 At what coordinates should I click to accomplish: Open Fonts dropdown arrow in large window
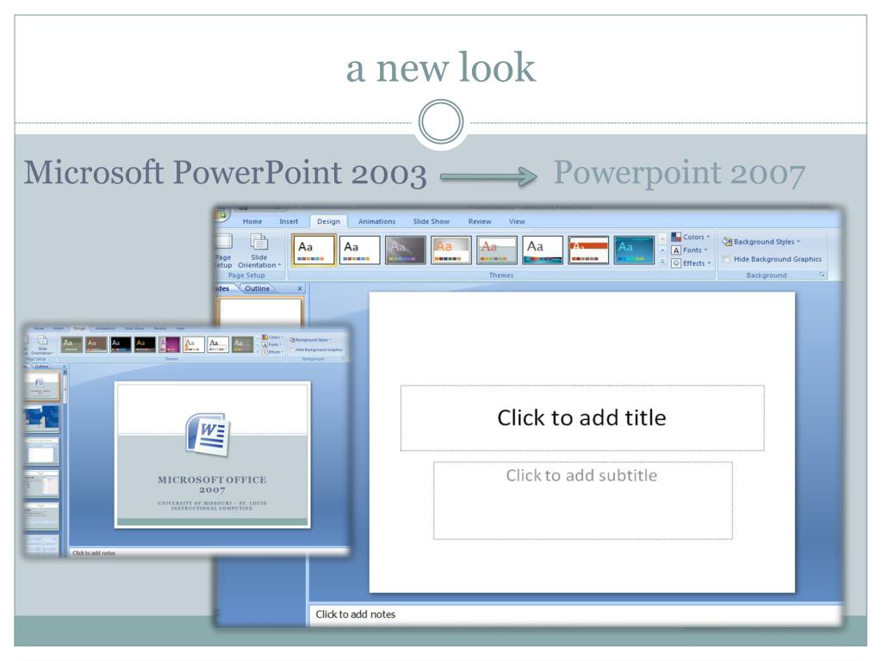pyautogui.click(x=705, y=250)
